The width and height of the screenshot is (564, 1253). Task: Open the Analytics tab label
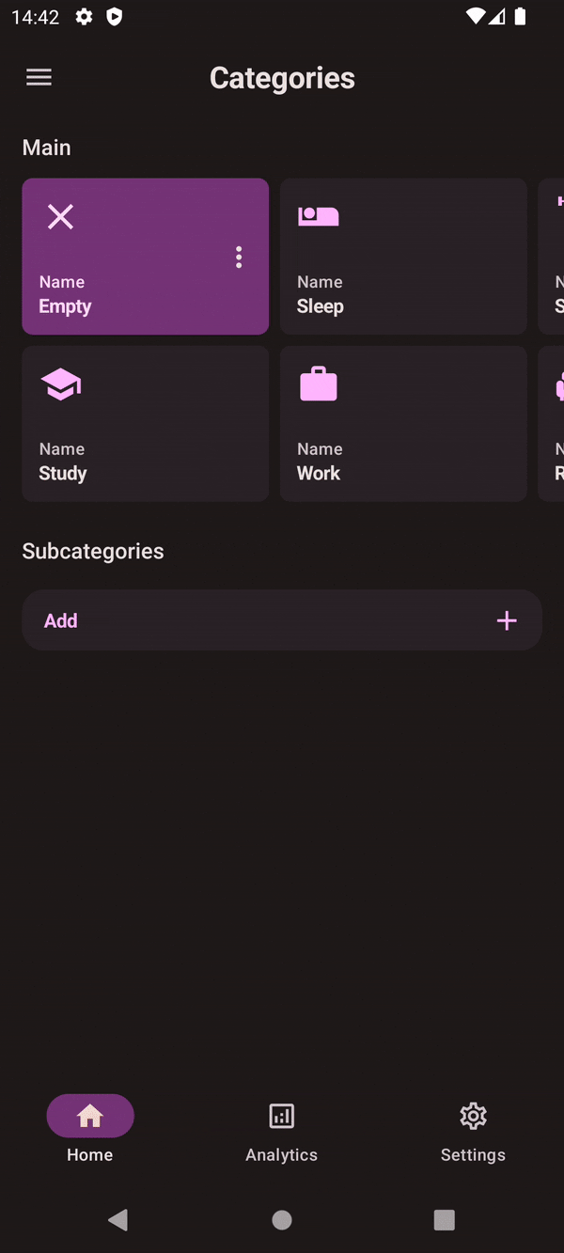point(281,1155)
